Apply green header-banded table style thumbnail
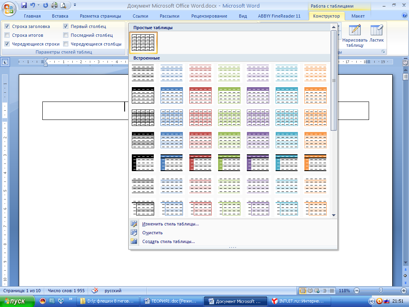 (229, 140)
